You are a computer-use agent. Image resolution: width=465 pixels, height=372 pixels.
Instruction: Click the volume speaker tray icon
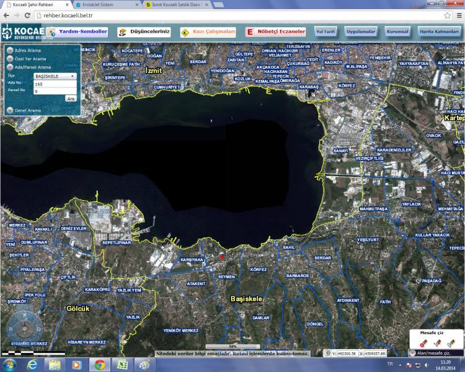[x=427, y=365]
